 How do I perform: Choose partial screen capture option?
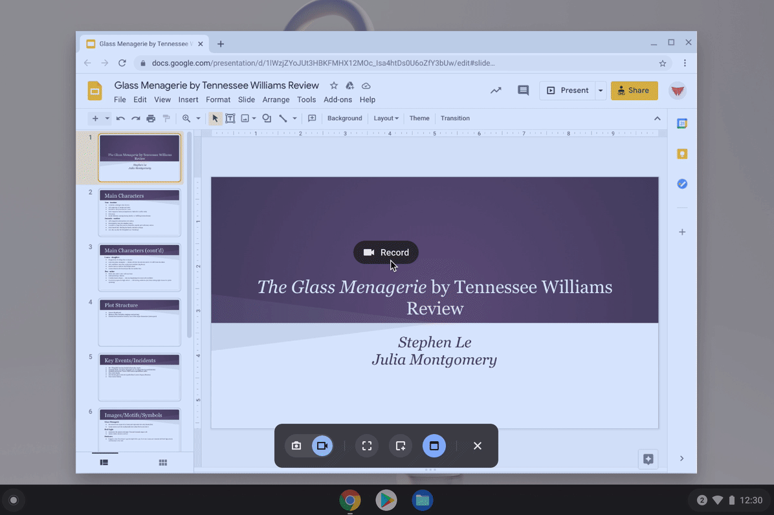pos(401,446)
